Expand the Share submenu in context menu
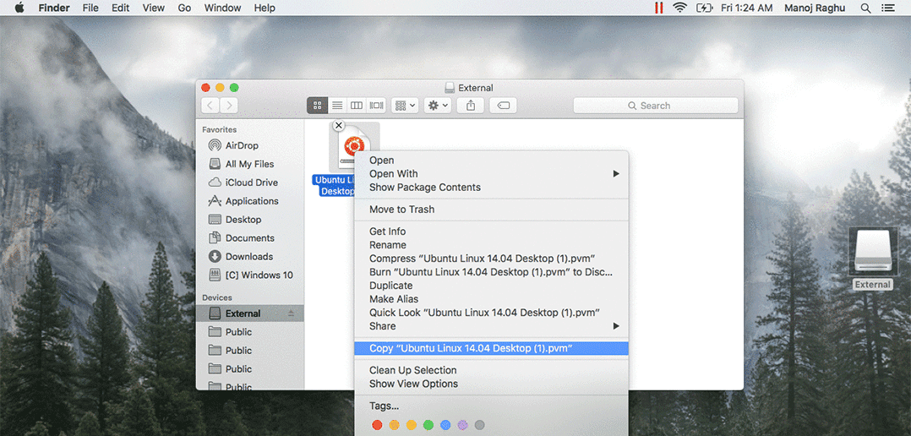 tap(492, 326)
